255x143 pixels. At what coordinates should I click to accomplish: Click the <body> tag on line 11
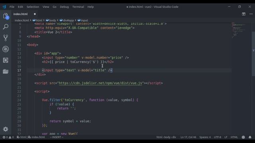pyautogui.click(x=33, y=45)
